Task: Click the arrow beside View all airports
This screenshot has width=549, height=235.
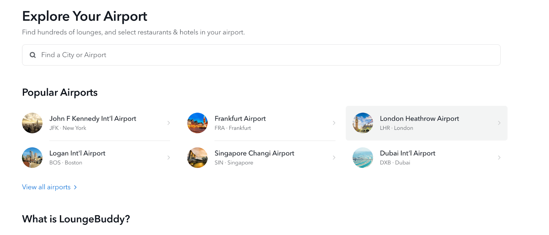Action: coord(75,187)
